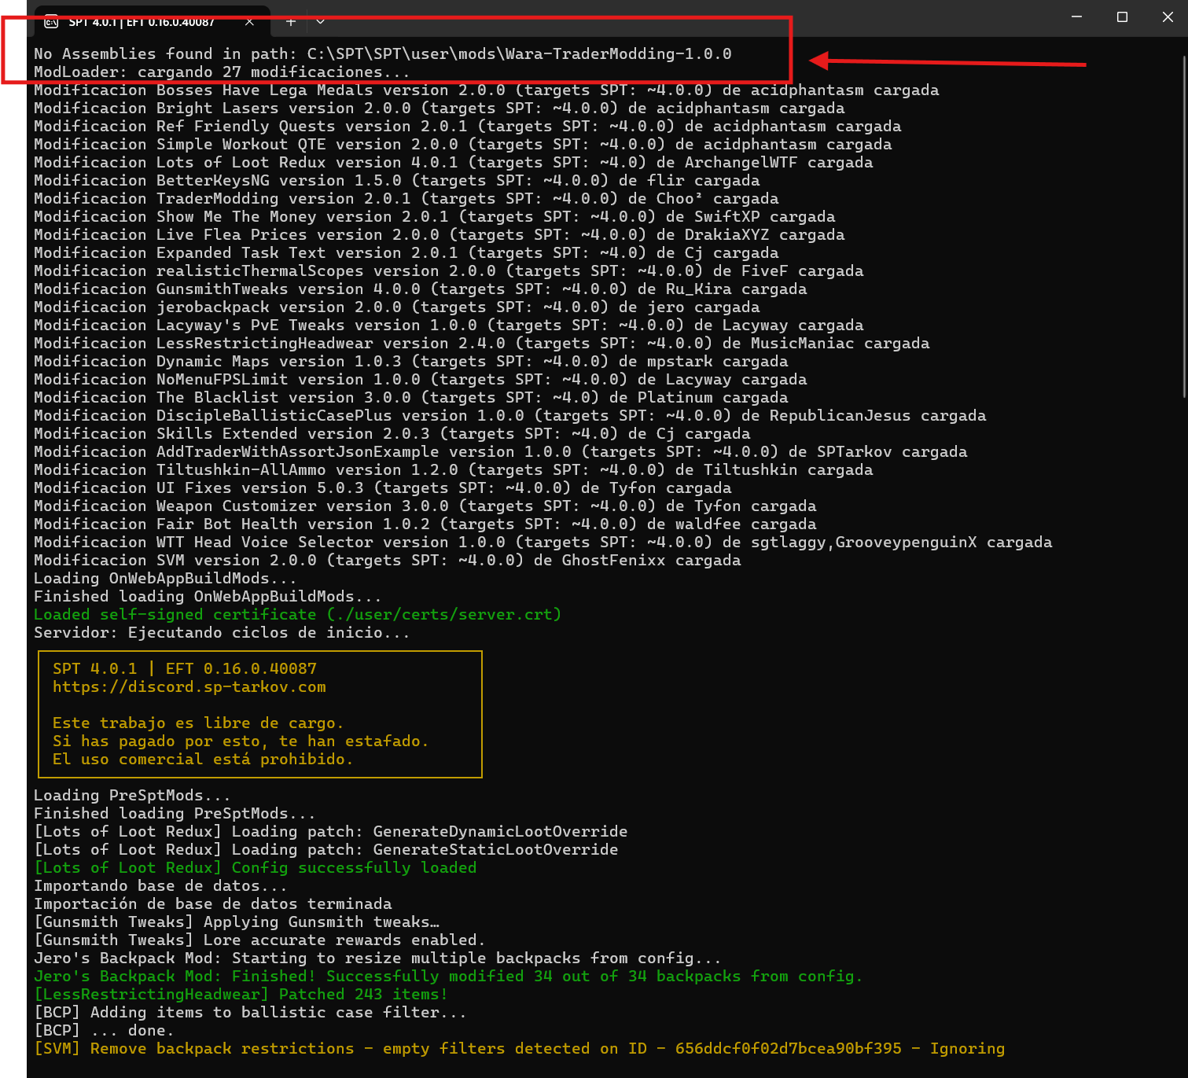
Task: Click the 'Importando base de datos...' line
Action: (160, 885)
